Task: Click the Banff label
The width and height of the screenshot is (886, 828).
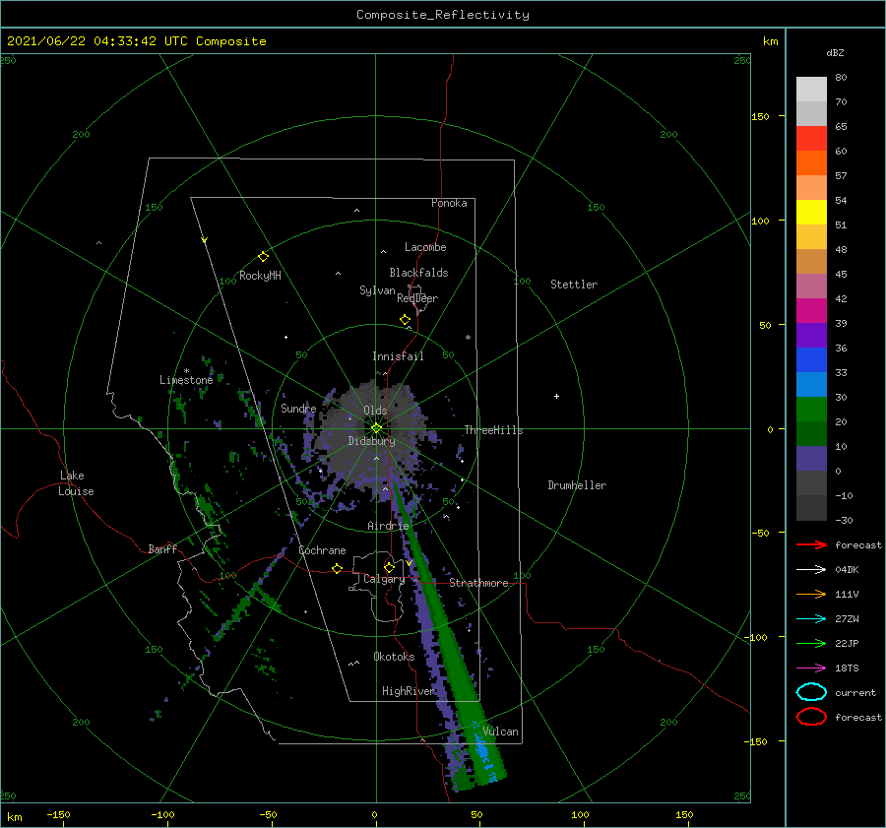Action: point(162,548)
